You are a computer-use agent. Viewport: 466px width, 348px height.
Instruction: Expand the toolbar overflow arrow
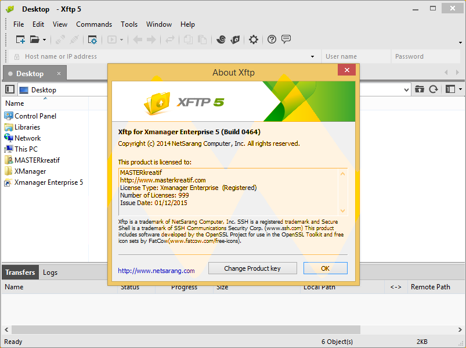(x=460, y=42)
